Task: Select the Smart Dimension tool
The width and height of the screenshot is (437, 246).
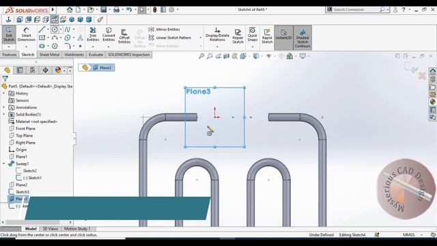Action: [x=26, y=34]
